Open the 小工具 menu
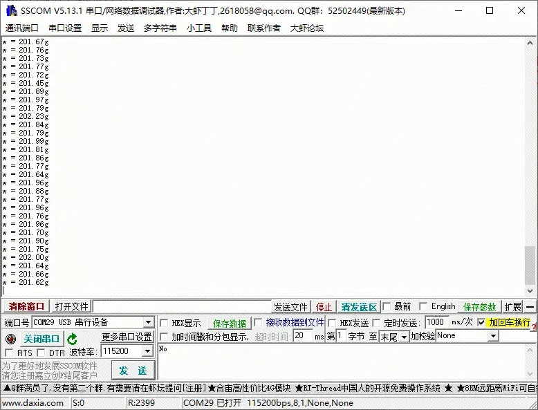 click(x=199, y=28)
